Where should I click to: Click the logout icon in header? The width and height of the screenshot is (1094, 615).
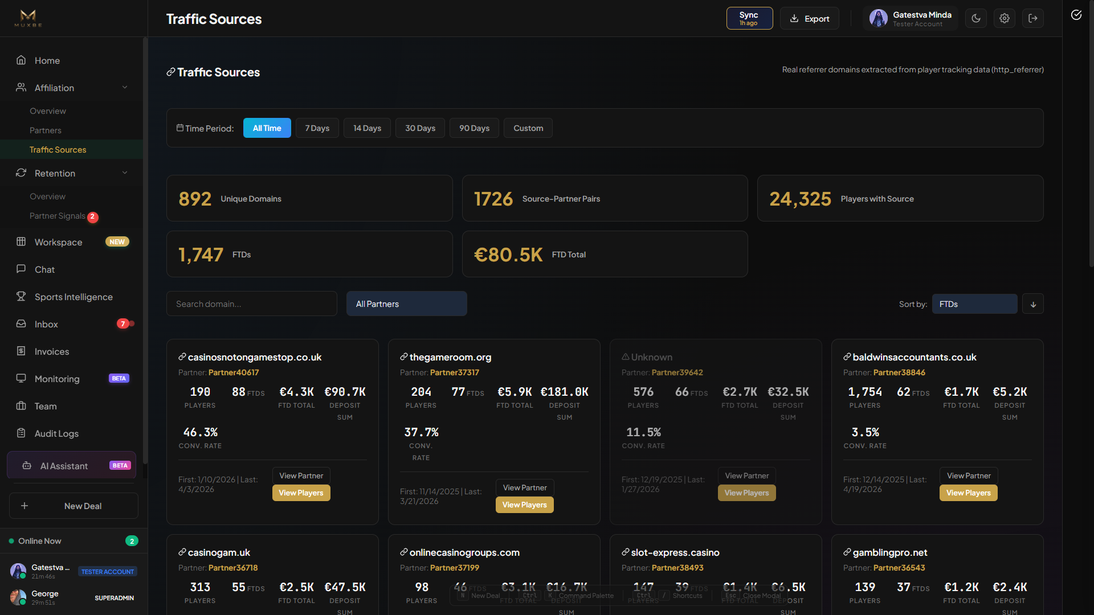1033,18
